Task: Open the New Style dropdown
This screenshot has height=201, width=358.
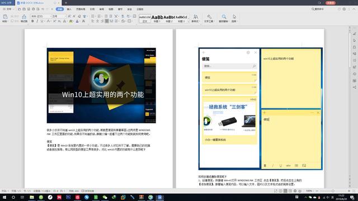Action: [195, 18]
